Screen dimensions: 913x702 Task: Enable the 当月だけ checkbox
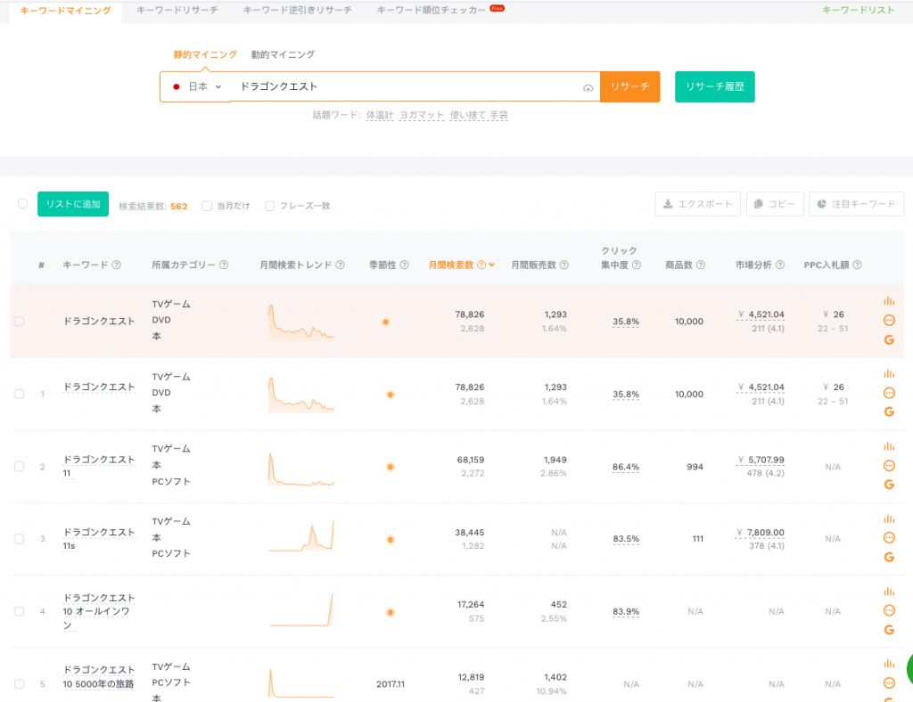(x=207, y=206)
